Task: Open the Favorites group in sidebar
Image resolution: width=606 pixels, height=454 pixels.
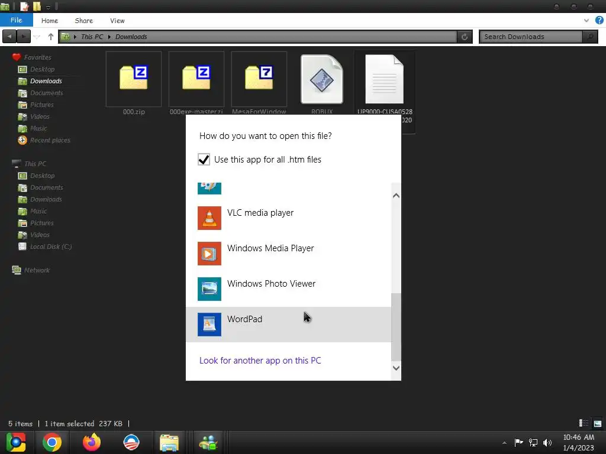Action: click(37, 57)
